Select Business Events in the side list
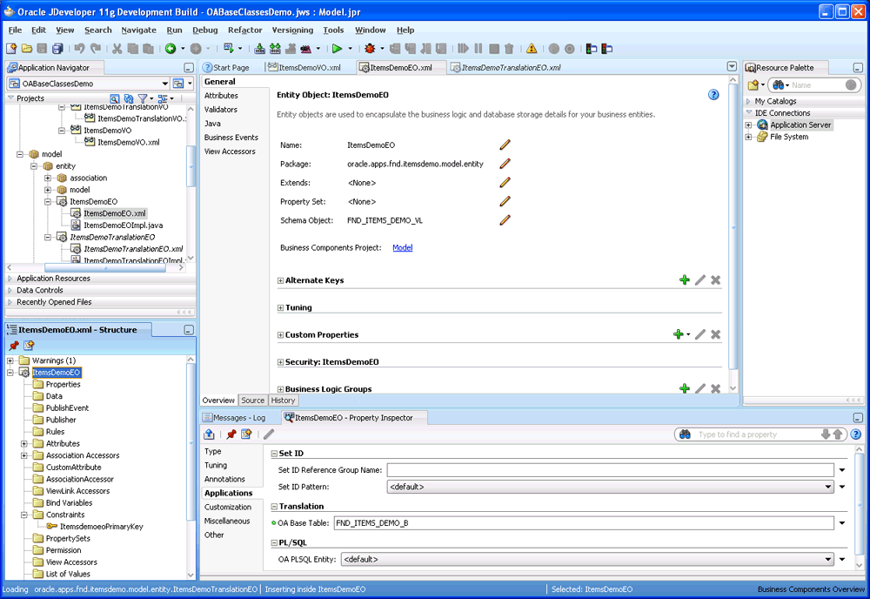 point(231,137)
